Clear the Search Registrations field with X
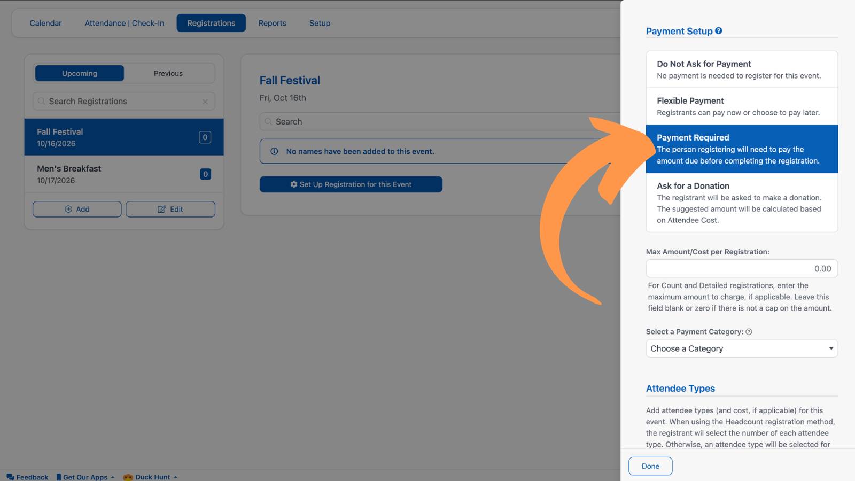 pos(205,102)
